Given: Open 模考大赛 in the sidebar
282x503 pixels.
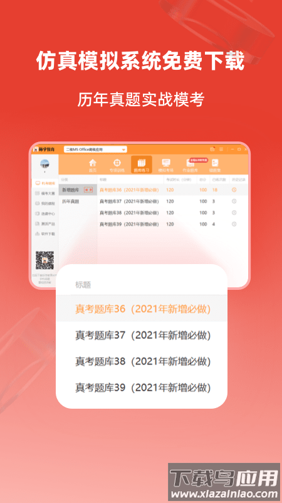Looking at the screenshot, I should 45,194.
